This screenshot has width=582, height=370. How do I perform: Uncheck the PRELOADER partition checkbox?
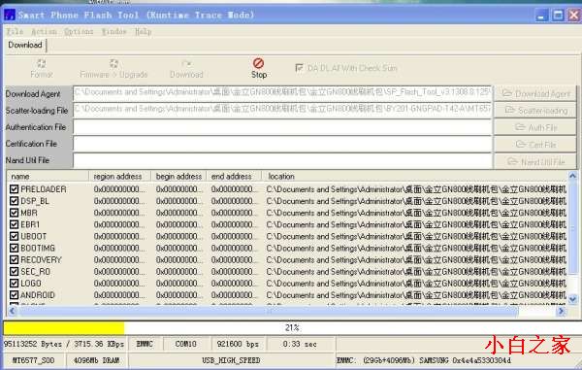coord(15,189)
